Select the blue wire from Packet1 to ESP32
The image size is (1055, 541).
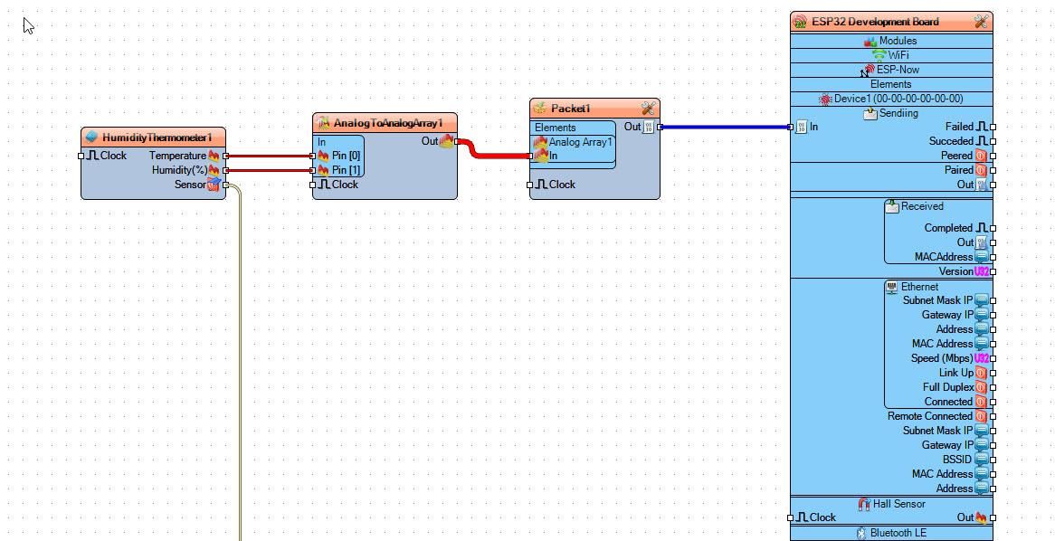point(726,128)
